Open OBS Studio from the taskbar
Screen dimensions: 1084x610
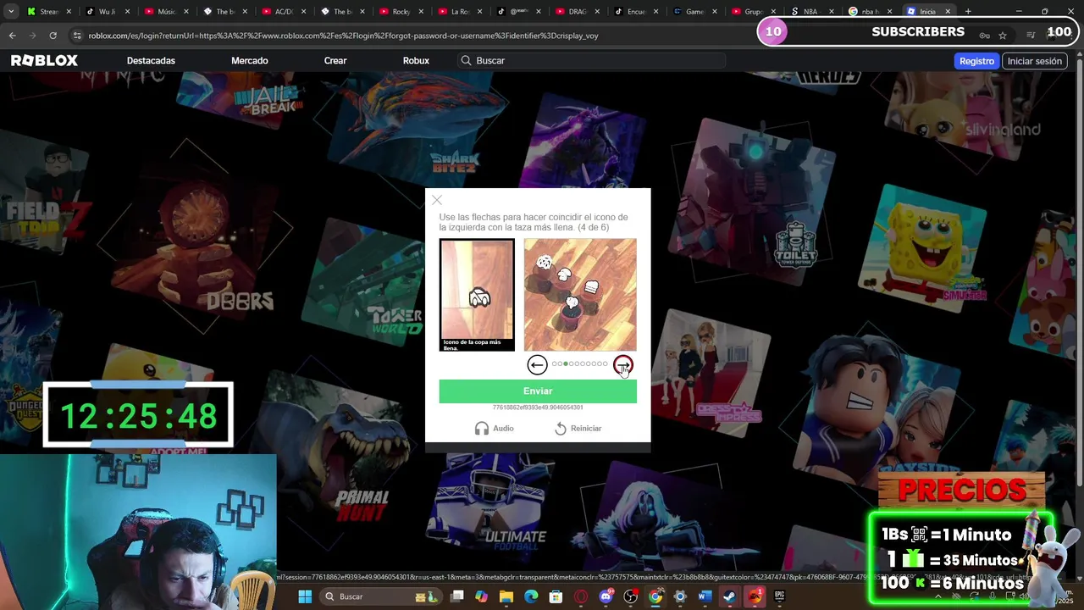(x=630, y=596)
